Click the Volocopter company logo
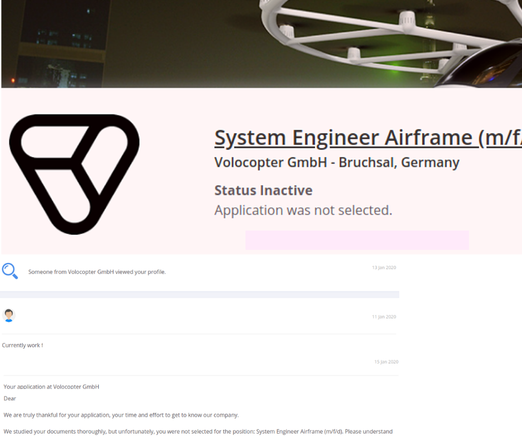This screenshot has width=522, height=438. [x=74, y=175]
